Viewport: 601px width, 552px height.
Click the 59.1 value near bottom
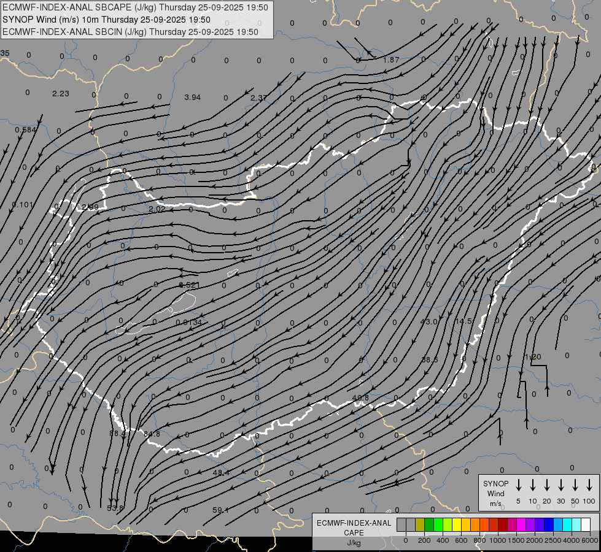pos(220,510)
